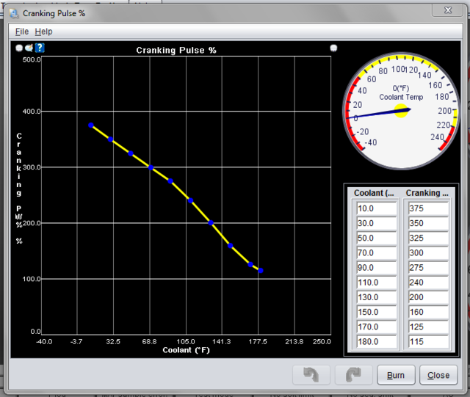This screenshot has width=470, height=397.
Task: Click the second small icon above graph
Action: click(29, 48)
